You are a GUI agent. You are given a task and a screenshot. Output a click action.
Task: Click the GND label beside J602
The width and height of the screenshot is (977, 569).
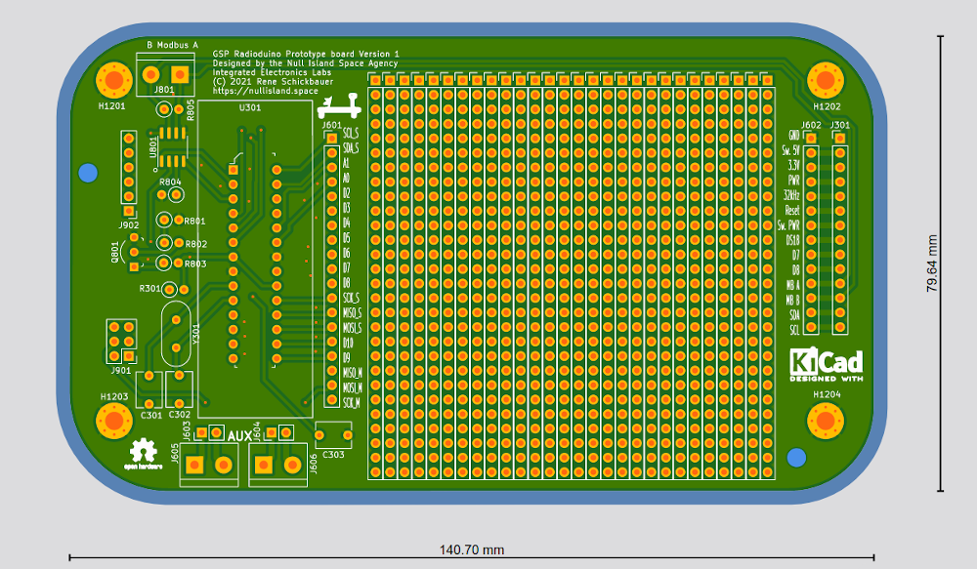(793, 135)
